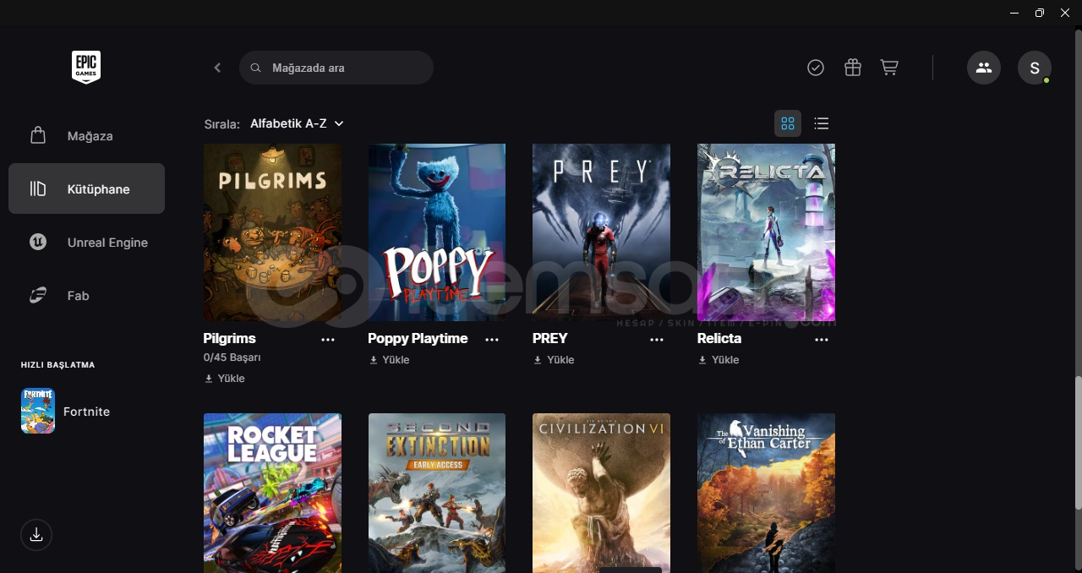Screen dimensions: 1082x573
Task: Click Yükle under Poppy Playtime
Action: tap(389, 360)
